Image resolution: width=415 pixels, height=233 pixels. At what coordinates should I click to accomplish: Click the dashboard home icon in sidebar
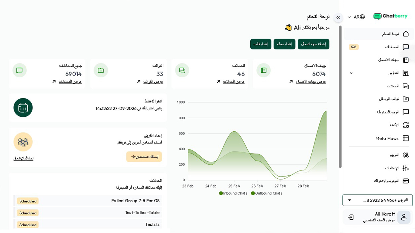(406, 34)
